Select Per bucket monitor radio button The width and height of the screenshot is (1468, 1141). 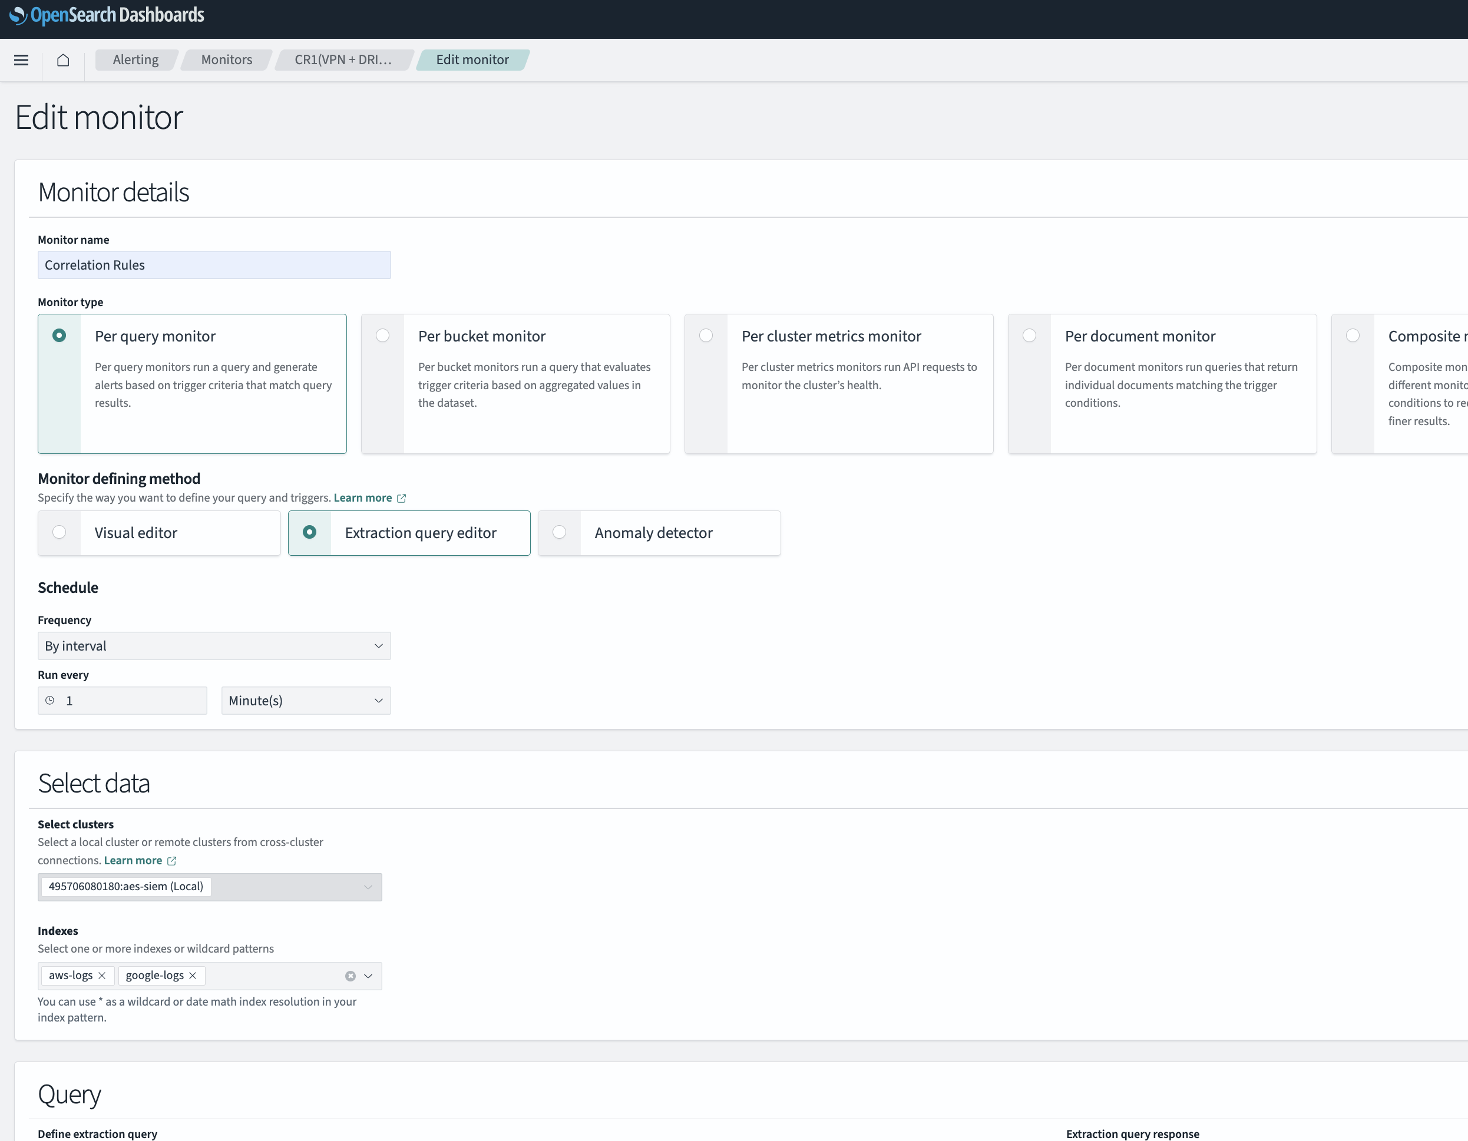click(x=382, y=336)
